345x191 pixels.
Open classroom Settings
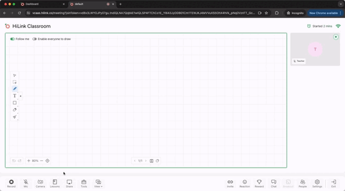coord(317,183)
